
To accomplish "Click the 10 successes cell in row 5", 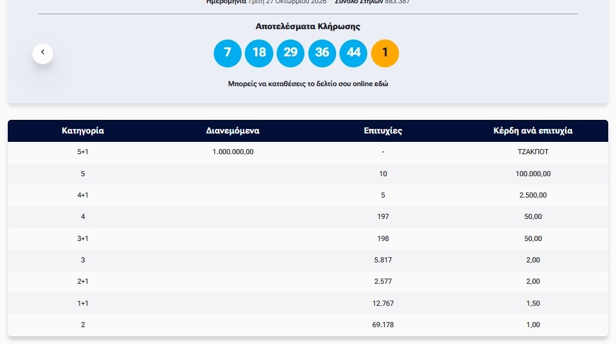I will [383, 174].
